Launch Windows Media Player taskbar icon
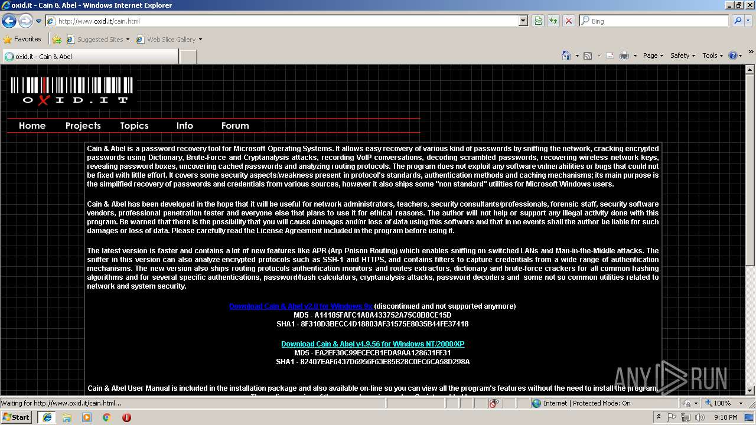The width and height of the screenshot is (756, 425). point(87,417)
